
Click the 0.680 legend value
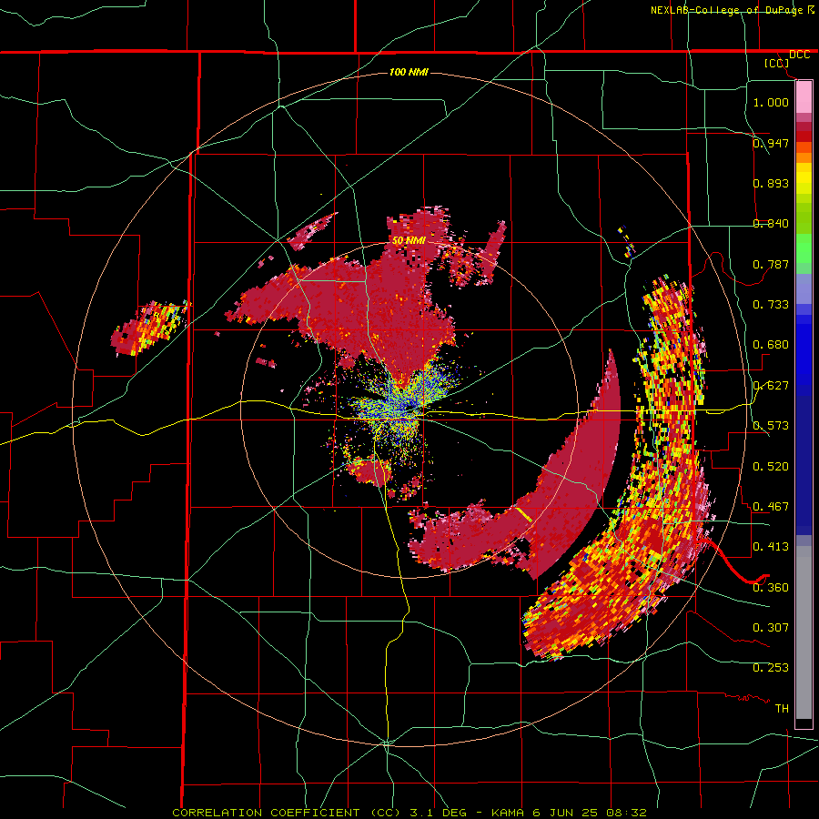click(x=771, y=345)
